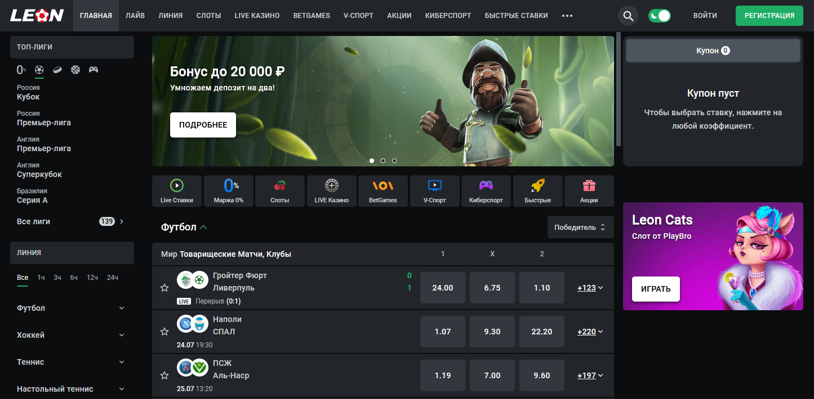Toggle the dark/light theme switch

(x=660, y=16)
